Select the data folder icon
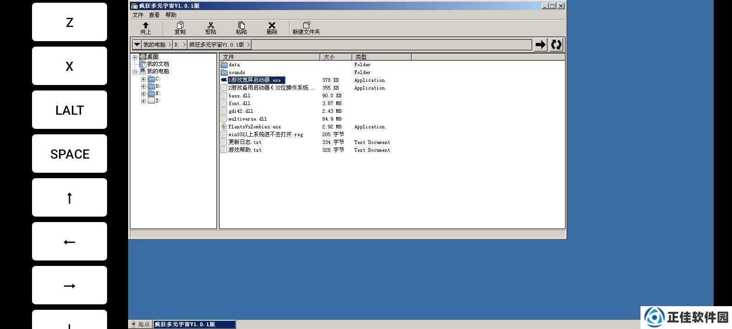Screen dimensions: 732x329 pos(224,65)
